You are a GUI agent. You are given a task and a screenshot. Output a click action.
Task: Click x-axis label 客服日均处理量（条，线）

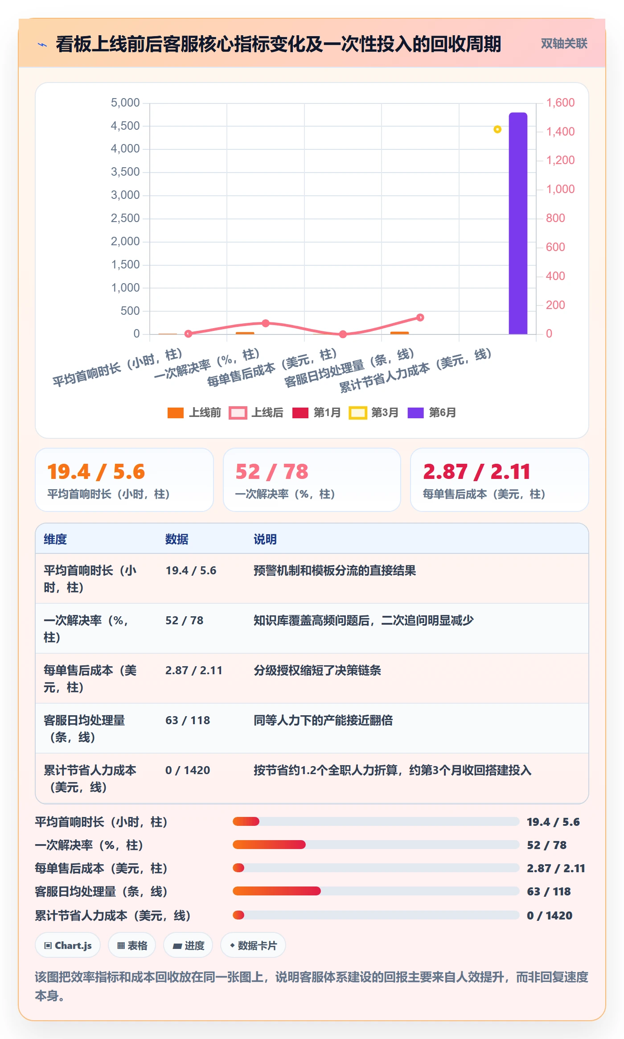pos(349,368)
